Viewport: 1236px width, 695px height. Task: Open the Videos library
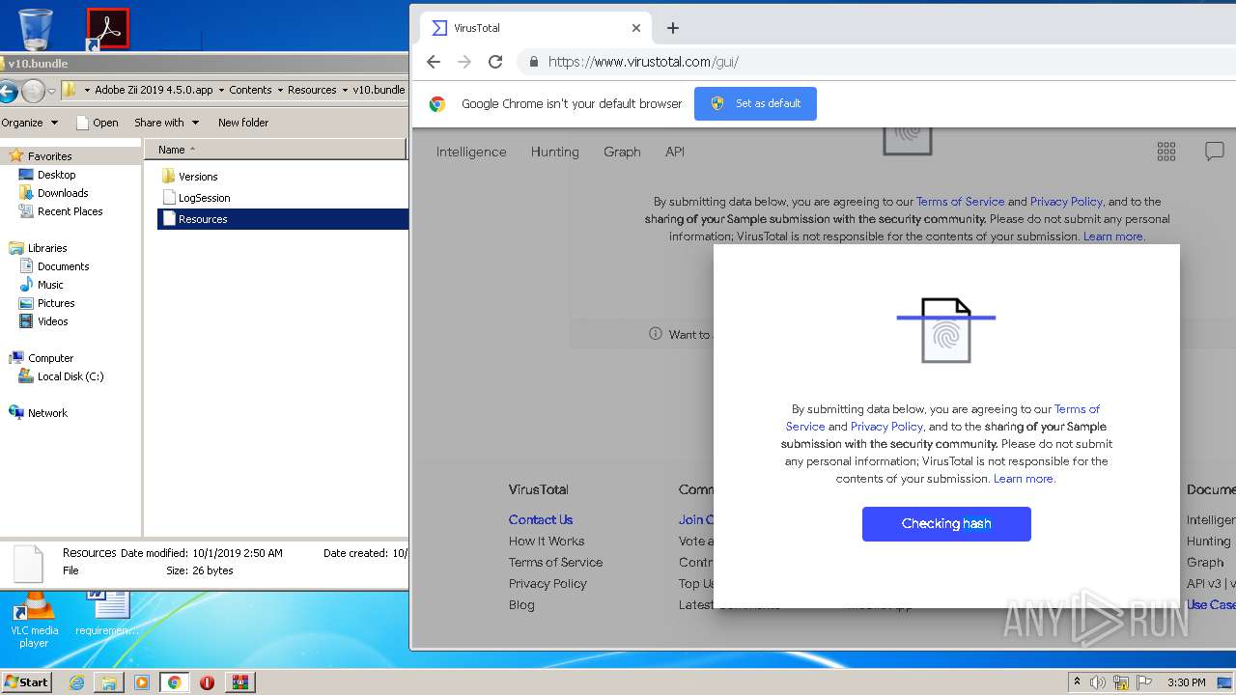pos(53,321)
